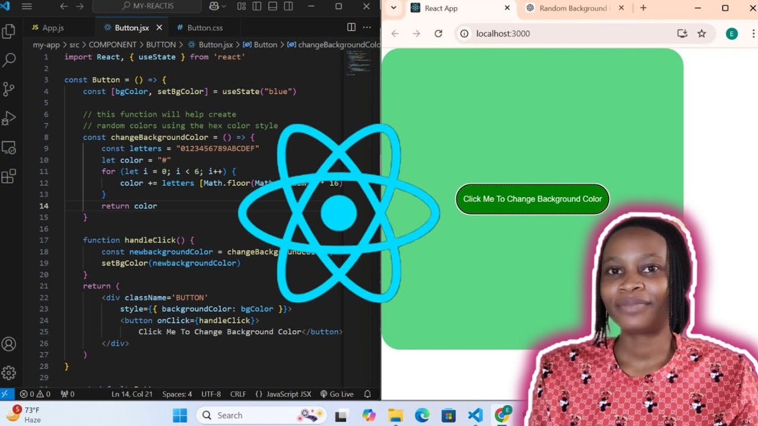Open Problems from errors and warnings indicator
Screen dimensions: 758x426
[35, 394]
